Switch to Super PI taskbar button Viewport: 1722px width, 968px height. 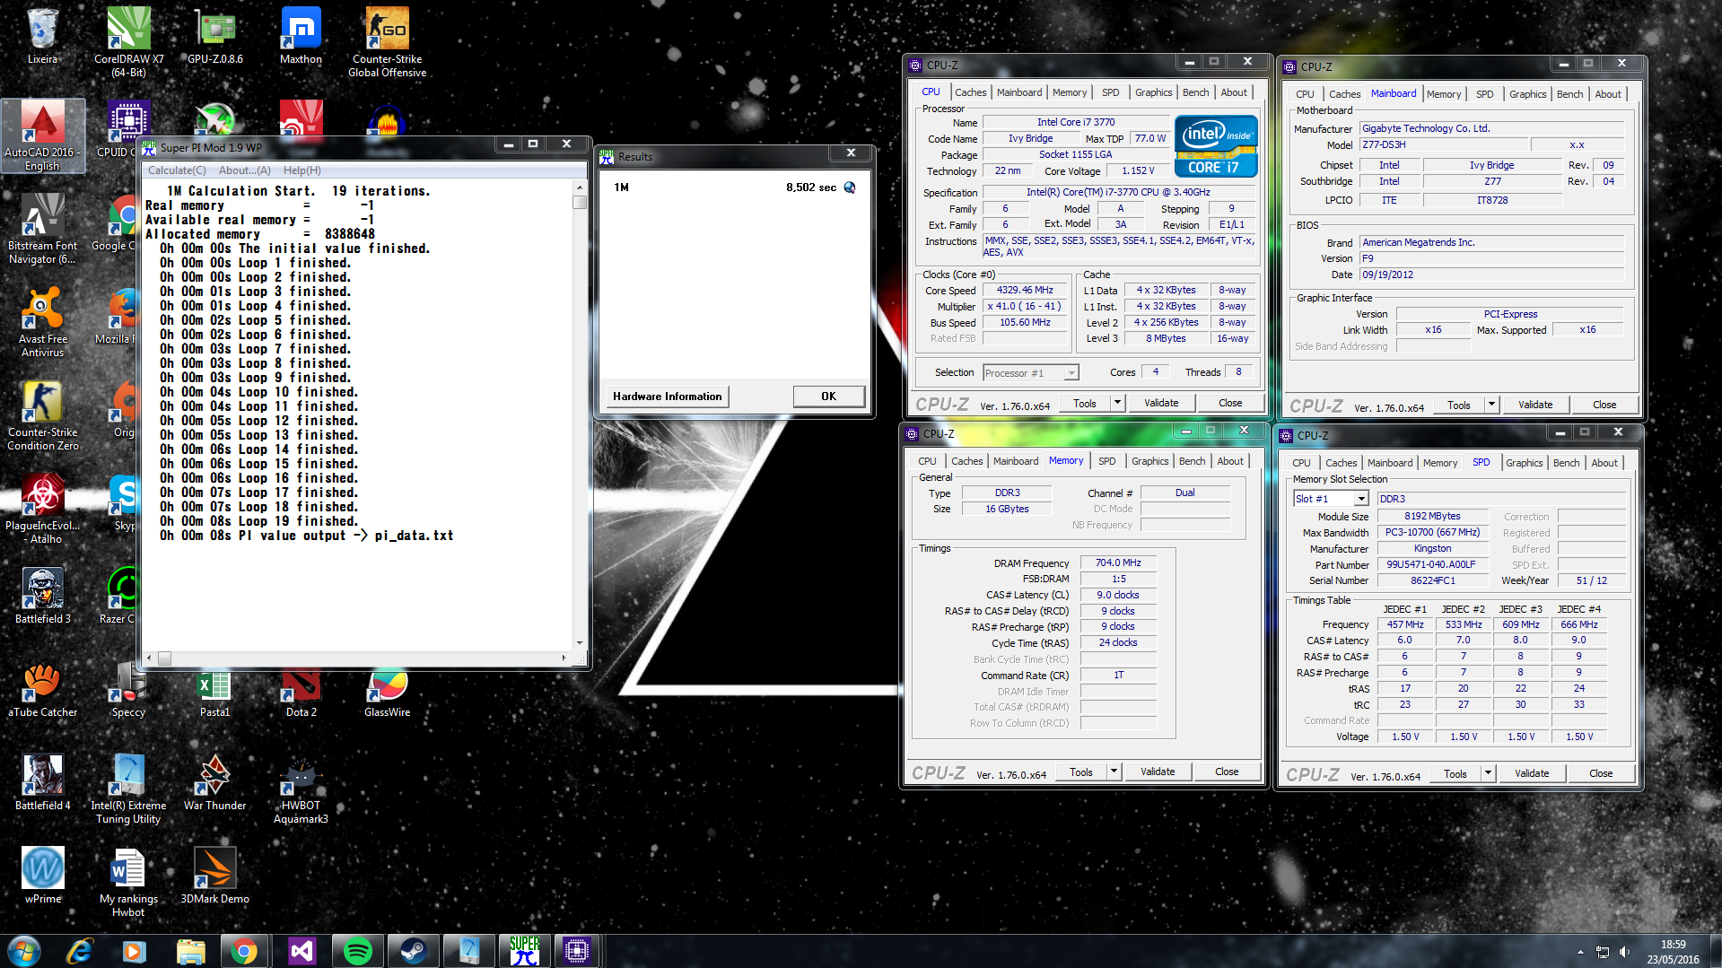[525, 951]
